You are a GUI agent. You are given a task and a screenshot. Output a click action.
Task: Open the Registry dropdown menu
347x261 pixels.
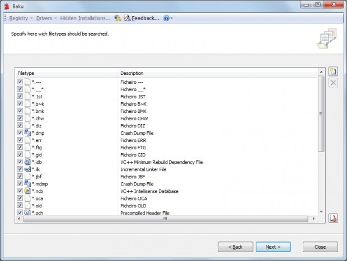point(21,18)
